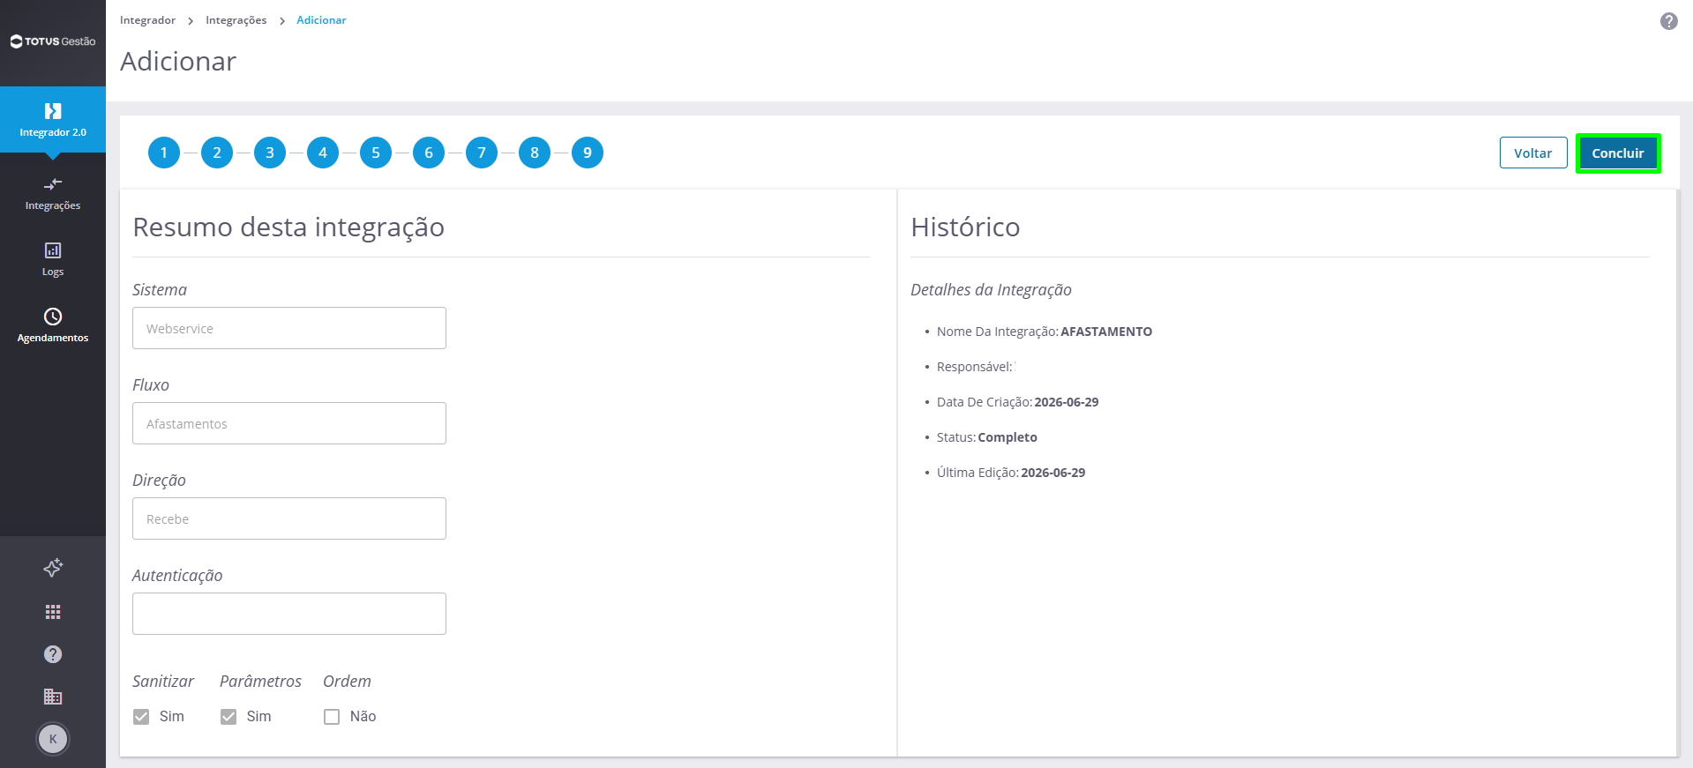Open the Integrador breadcrumb link
The width and height of the screenshot is (1693, 768).
point(147,20)
